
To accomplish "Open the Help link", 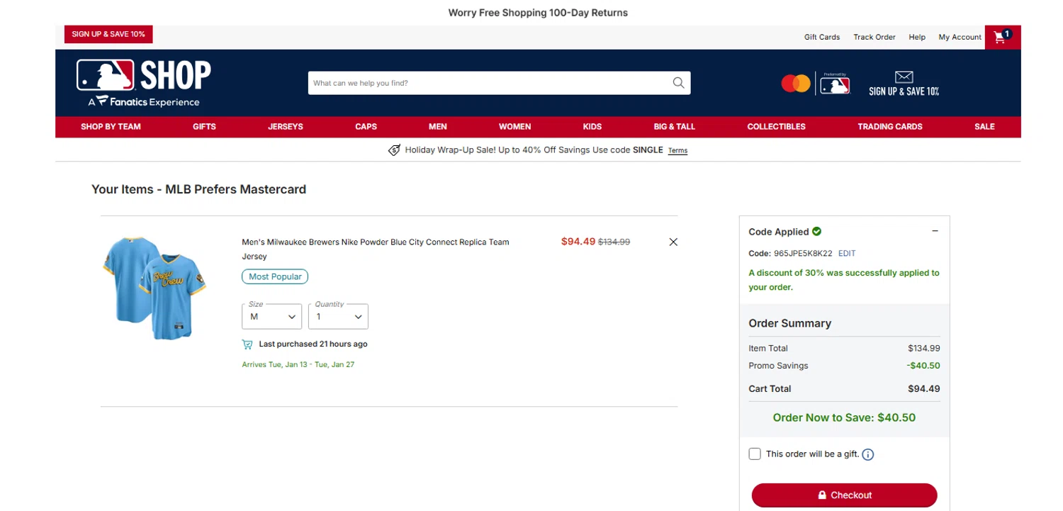I will [x=917, y=37].
